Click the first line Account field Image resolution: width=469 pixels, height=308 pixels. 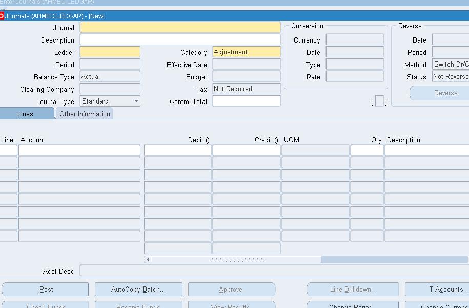(x=79, y=150)
